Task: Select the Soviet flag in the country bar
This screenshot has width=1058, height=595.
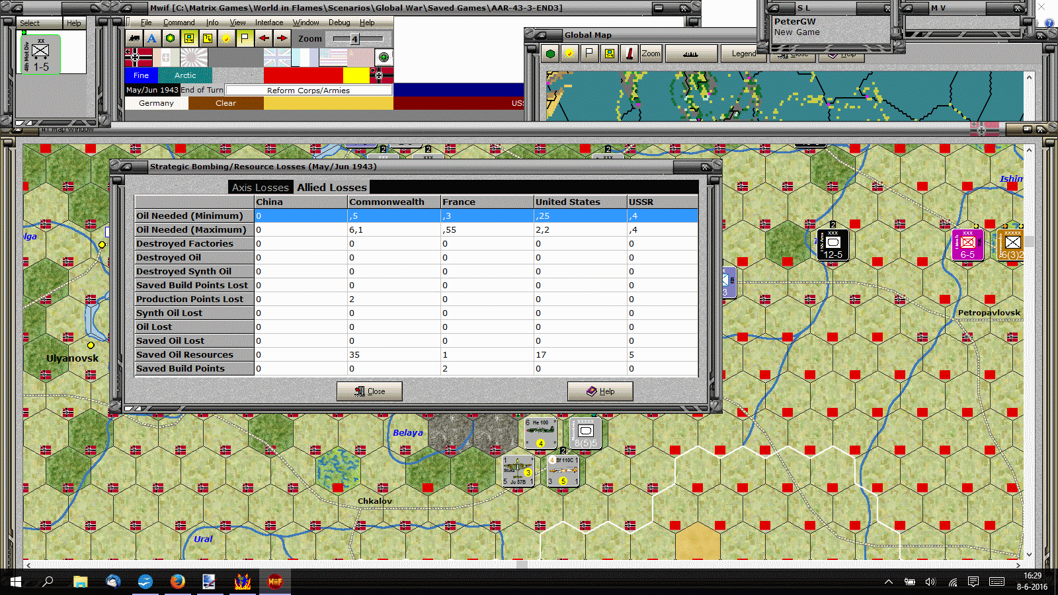Action: (x=360, y=58)
